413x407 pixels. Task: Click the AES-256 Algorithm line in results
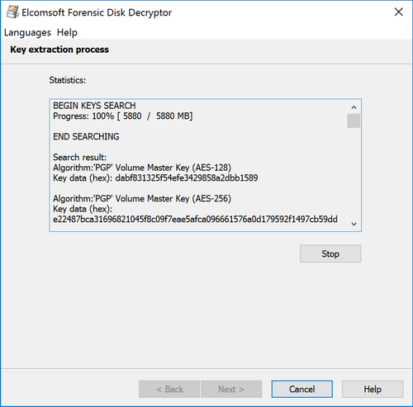[x=142, y=199]
